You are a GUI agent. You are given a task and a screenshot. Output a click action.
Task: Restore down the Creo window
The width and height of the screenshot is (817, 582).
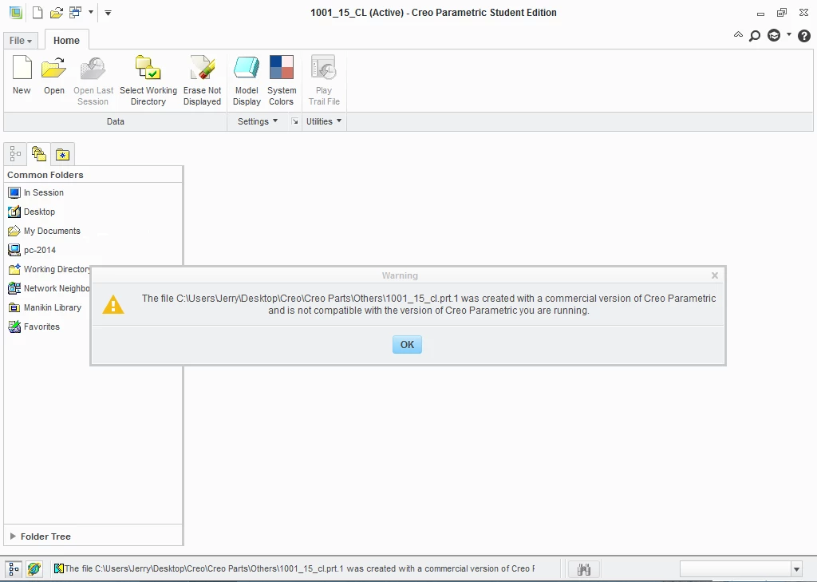point(782,13)
